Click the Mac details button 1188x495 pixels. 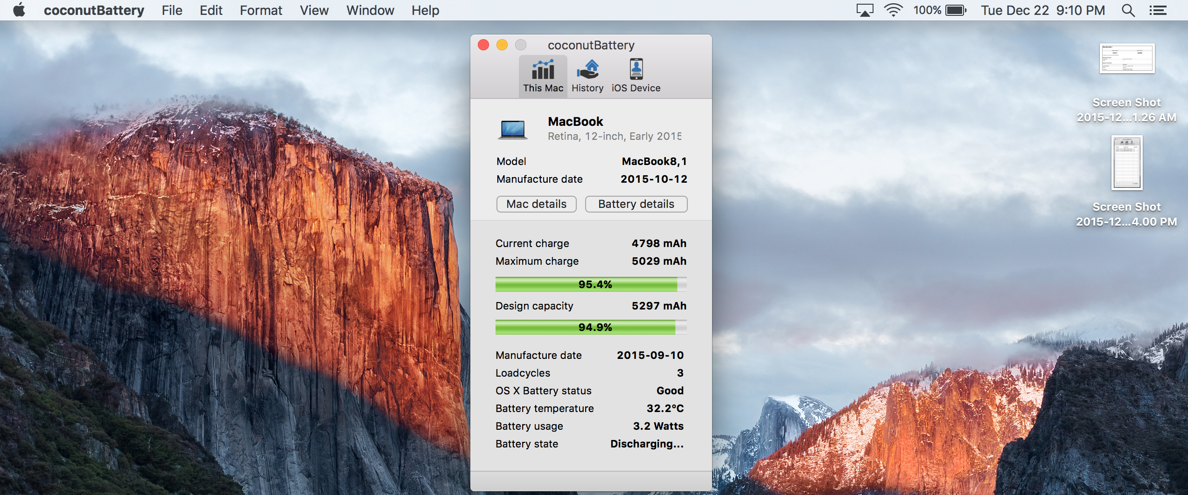click(536, 204)
